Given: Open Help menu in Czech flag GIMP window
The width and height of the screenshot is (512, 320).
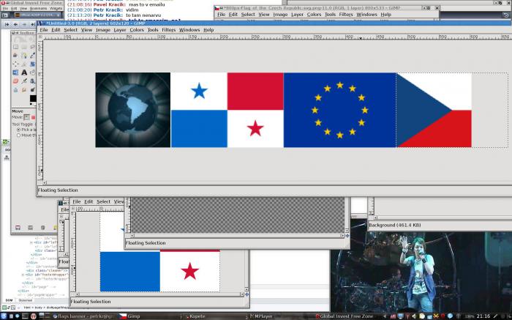Looking at the screenshot, I should point(385,15).
